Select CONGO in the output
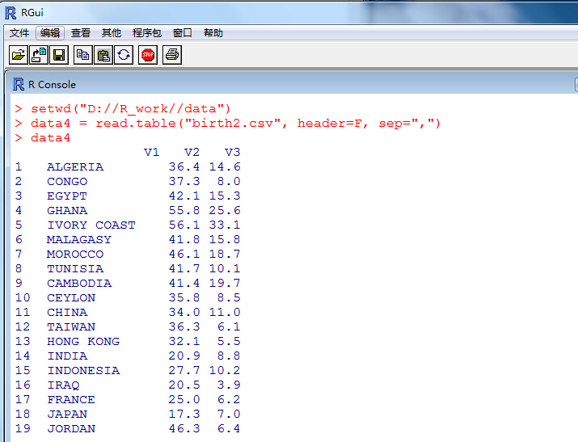Viewport: 578px width, 442px height. [67, 181]
